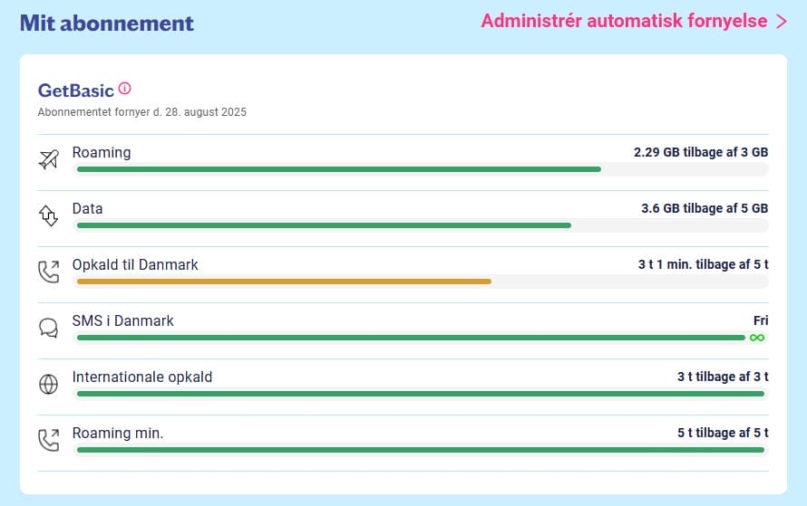Click the SMS i Danmark chat bubble icon
The width and height of the screenshot is (807, 506).
pyautogui.click(x=48, y=328)
